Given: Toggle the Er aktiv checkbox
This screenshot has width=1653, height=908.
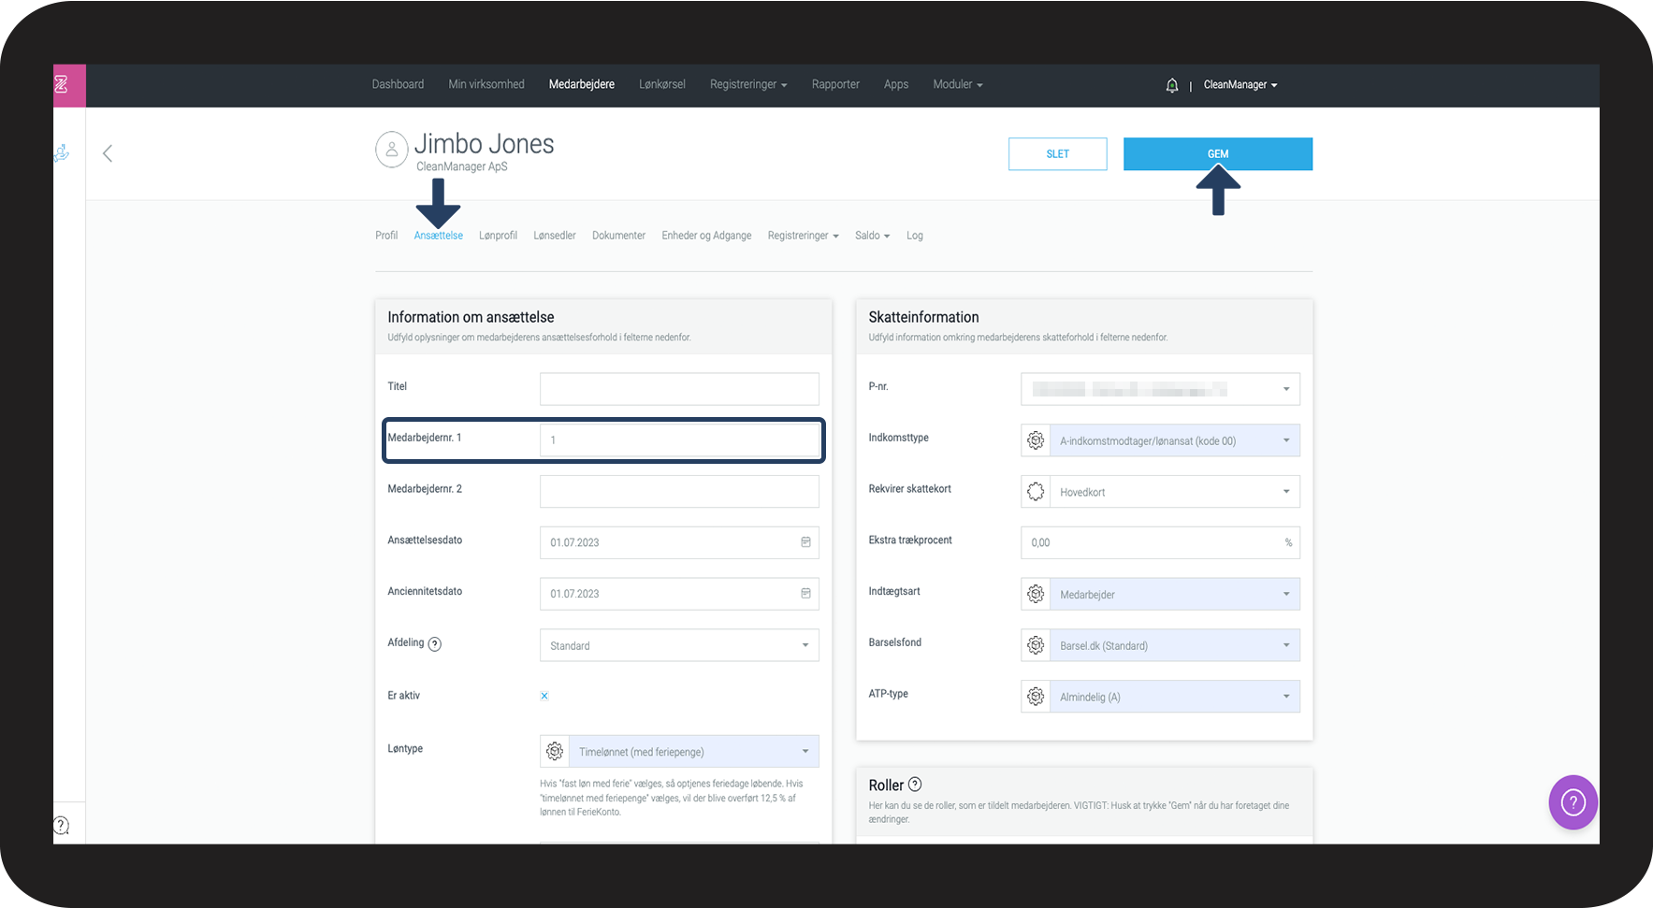Looking at the screenshot, I should [544, 696].
